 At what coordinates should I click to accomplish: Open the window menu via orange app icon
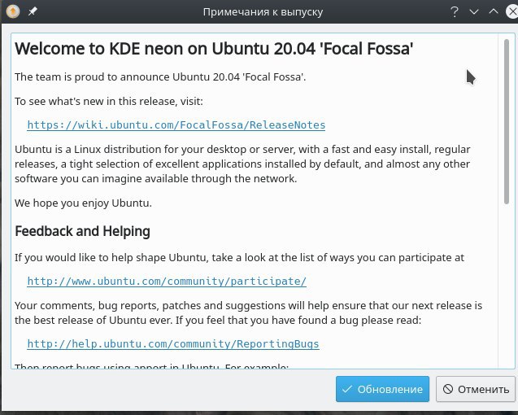(x=13, y=11)
